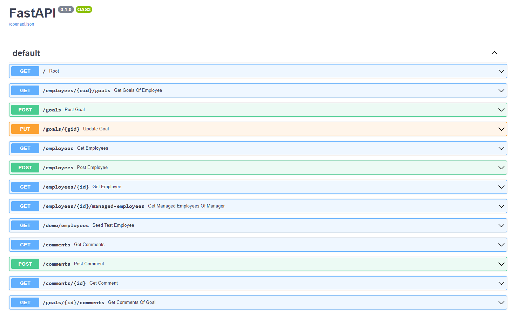Click GET badge for managed-employees endpoint
Screen dimensions: 513x313
25,206
